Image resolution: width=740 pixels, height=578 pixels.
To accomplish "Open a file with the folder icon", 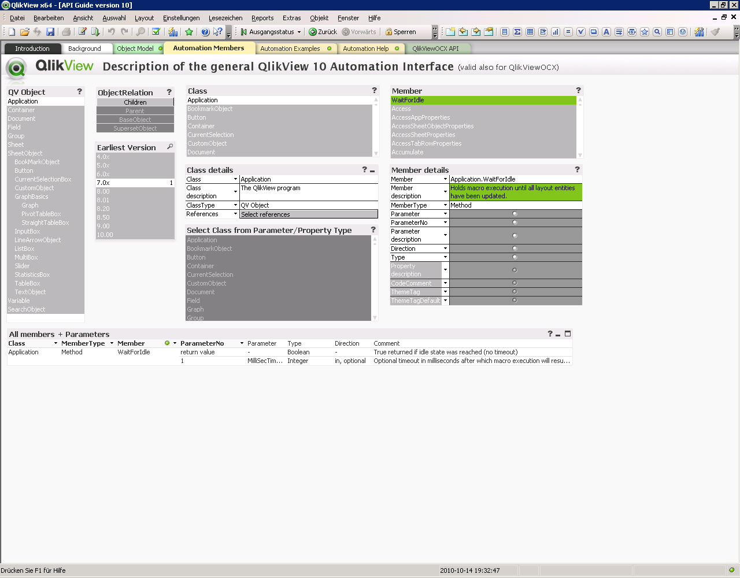I will (x=24, y=32).
